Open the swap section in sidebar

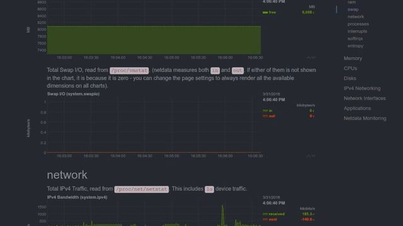click(x=353, y=9)
